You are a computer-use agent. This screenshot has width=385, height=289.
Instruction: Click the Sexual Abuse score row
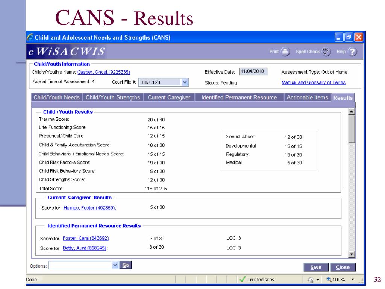(264, 137)
